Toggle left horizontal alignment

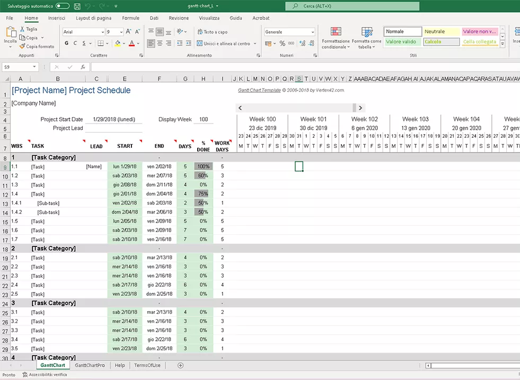[151, 43]
